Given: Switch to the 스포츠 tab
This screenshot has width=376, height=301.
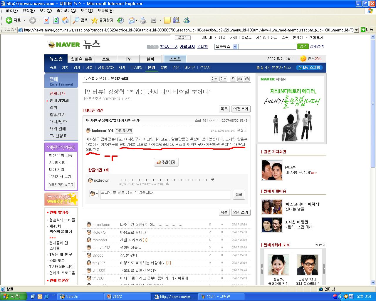Looking at the screenshot, I should coord(175,59).
